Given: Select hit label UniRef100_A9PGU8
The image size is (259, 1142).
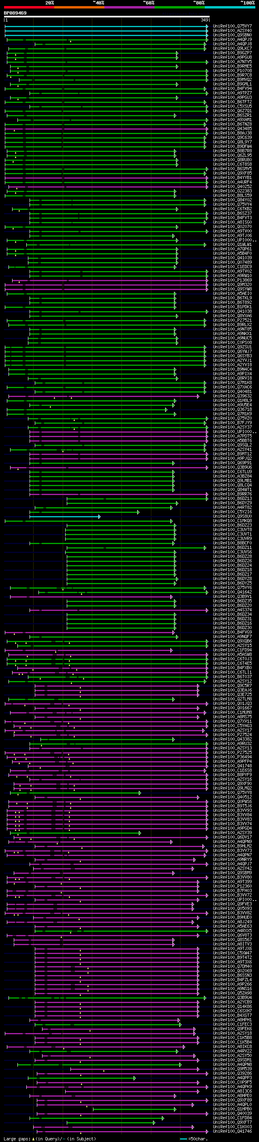Looking at the screenshot, I should 232,57.
